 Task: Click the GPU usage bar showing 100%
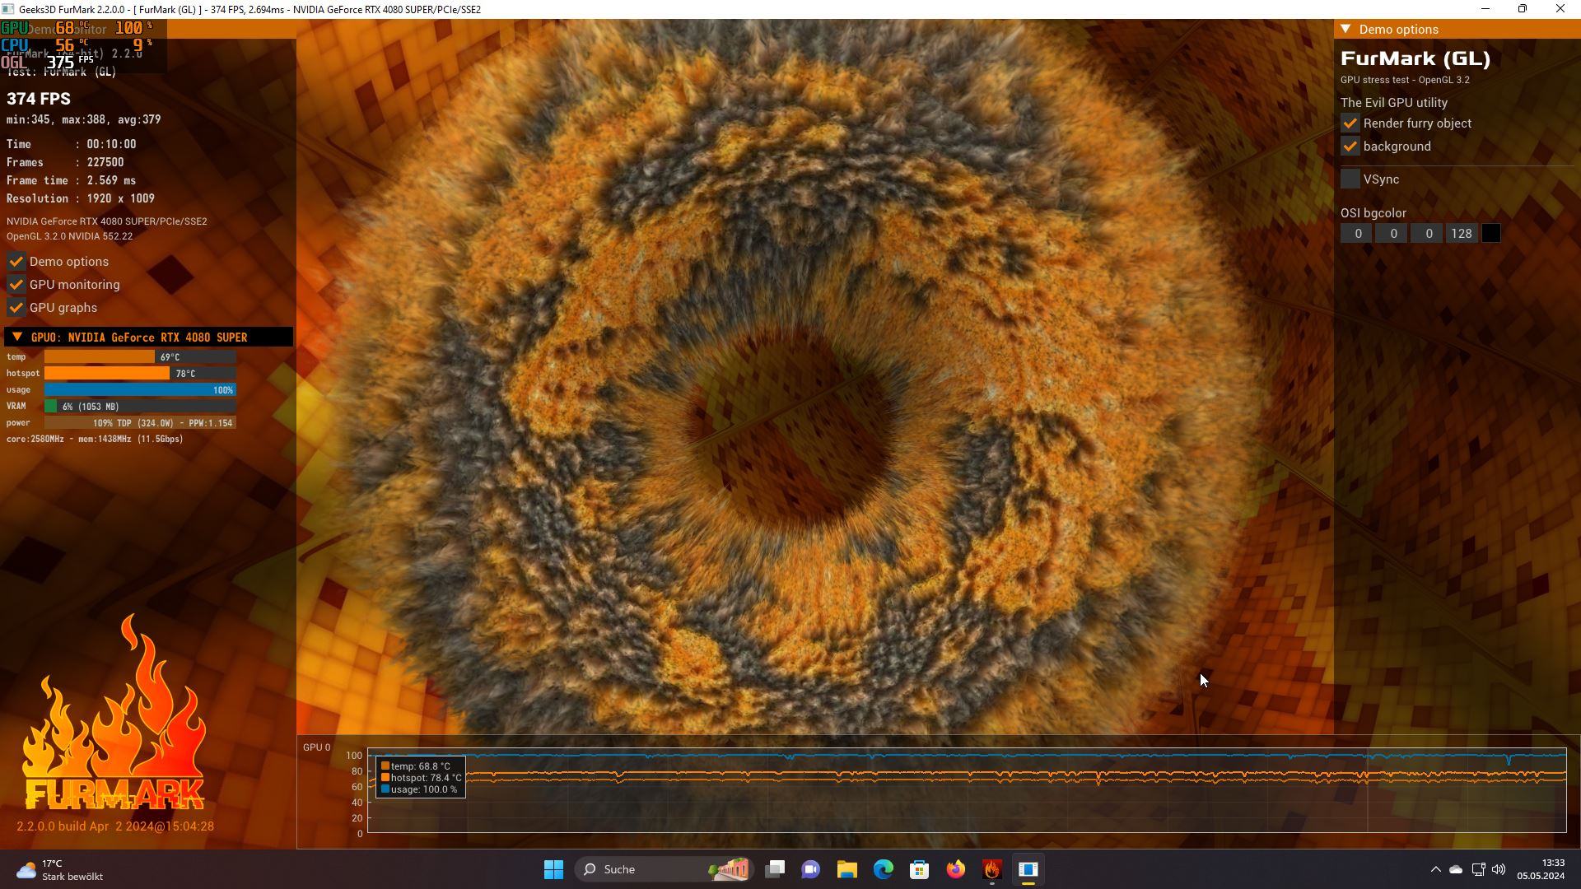pyautogui.click(x=140, y=390)
